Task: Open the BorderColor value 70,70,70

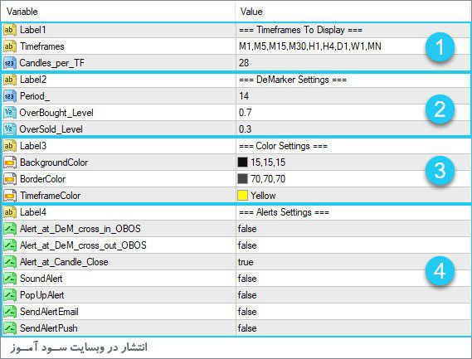Action: [x=268, y=179]
